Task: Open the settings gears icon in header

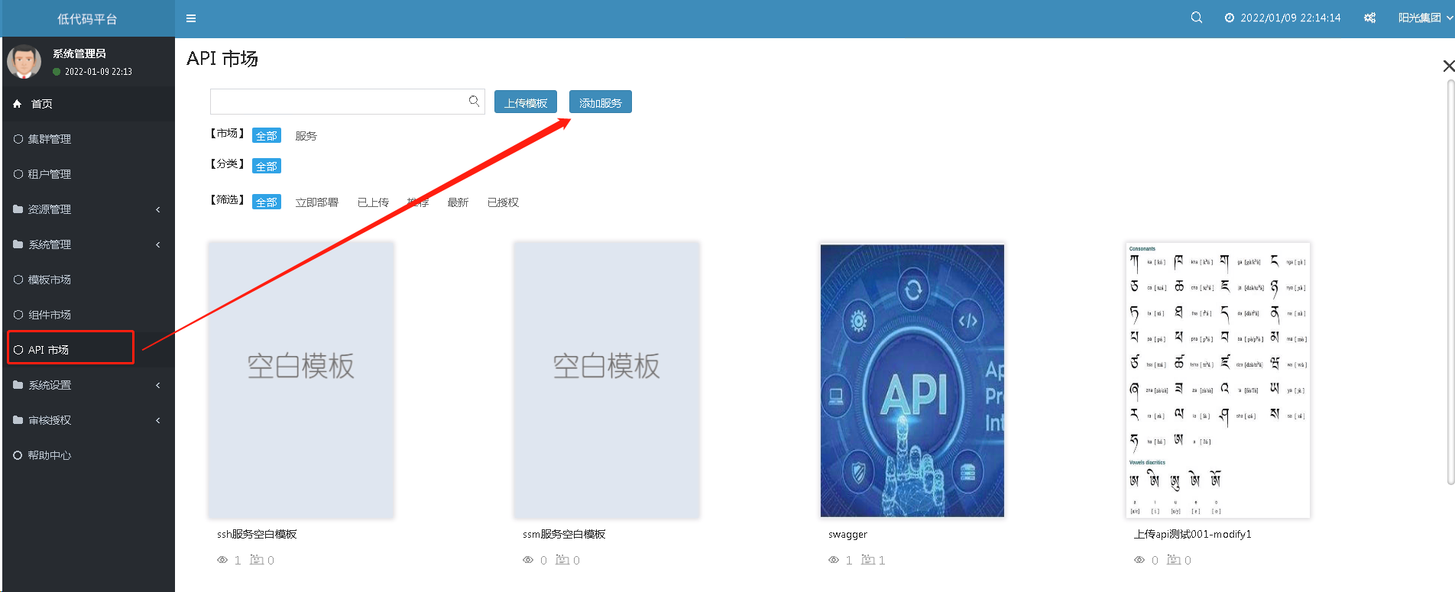Action: pyautogui.click(x=1369, y=18)
